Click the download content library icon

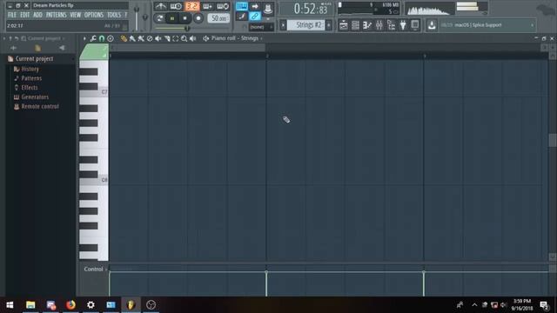tap(432, 25)
